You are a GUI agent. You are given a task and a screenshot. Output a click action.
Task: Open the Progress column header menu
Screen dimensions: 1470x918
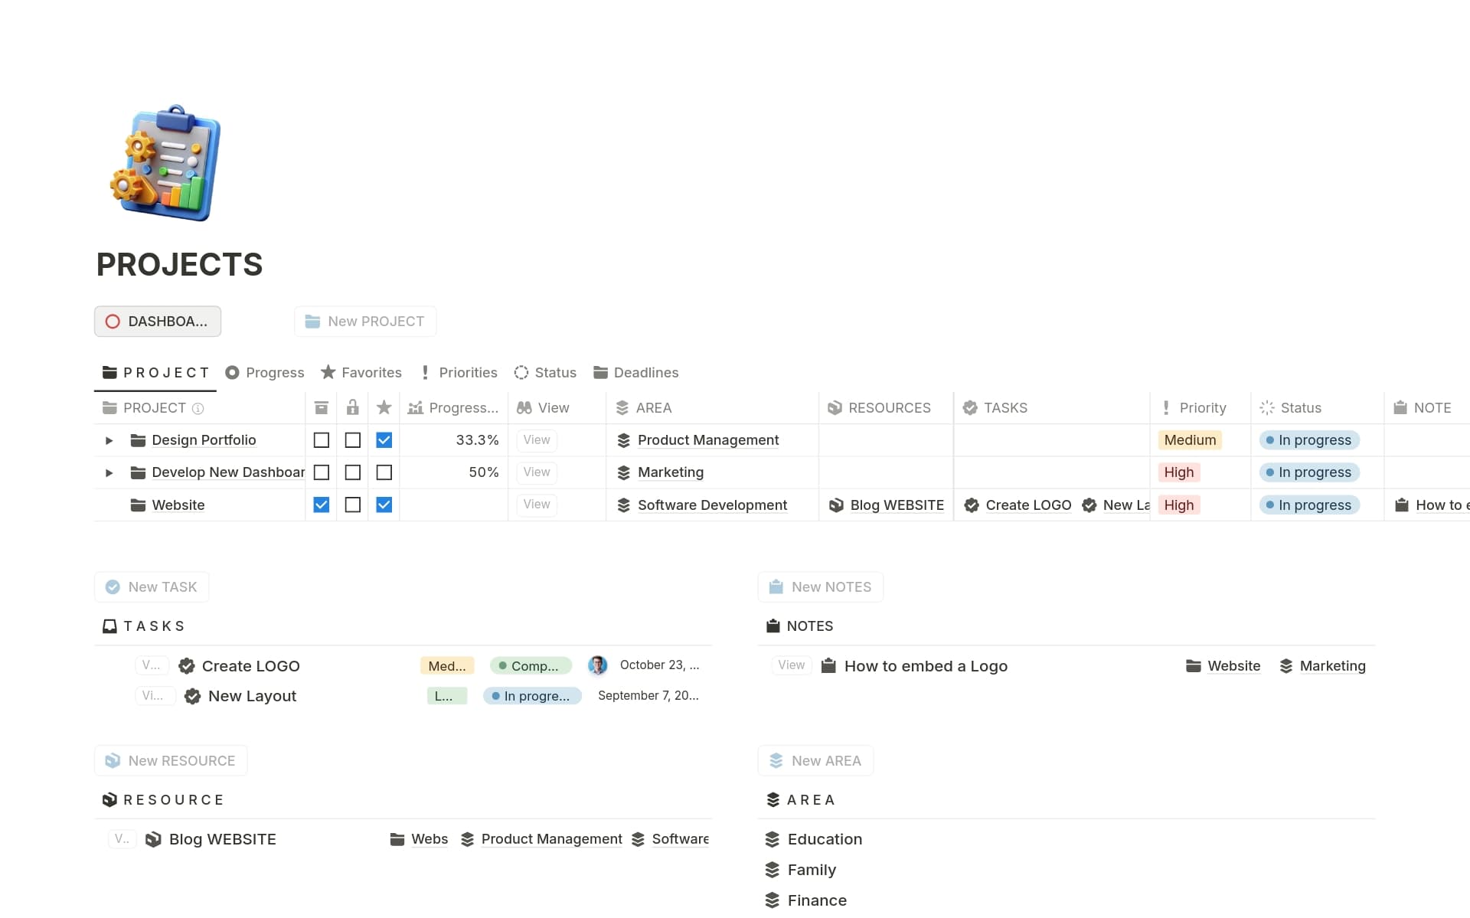point(453,408)
